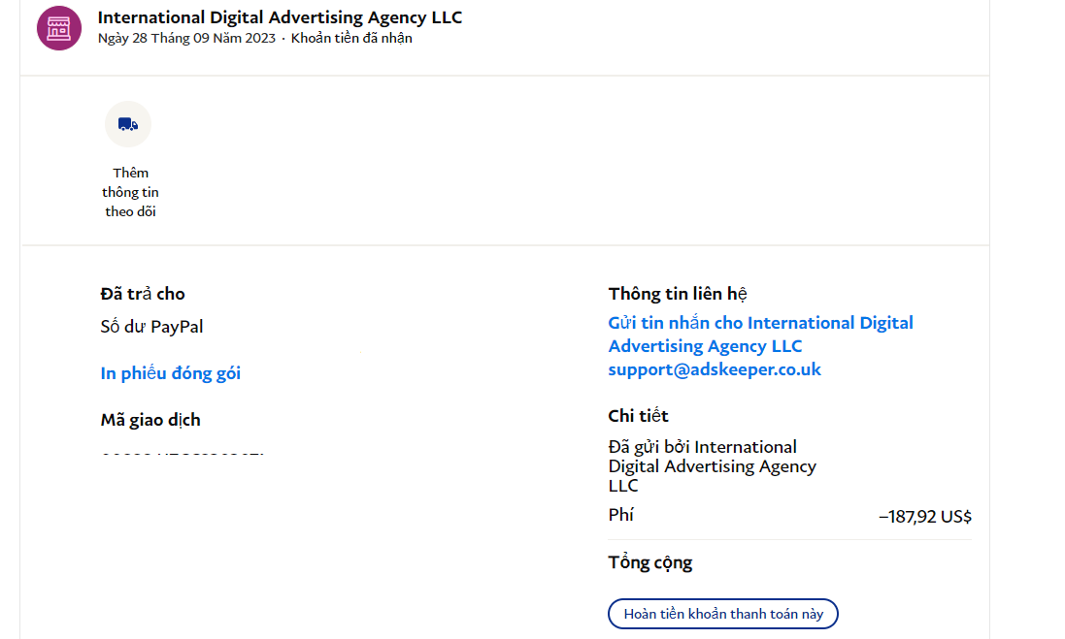1065x639 pixels.
Task: Click the truck icon to add tracking
Action: (128, 124)
